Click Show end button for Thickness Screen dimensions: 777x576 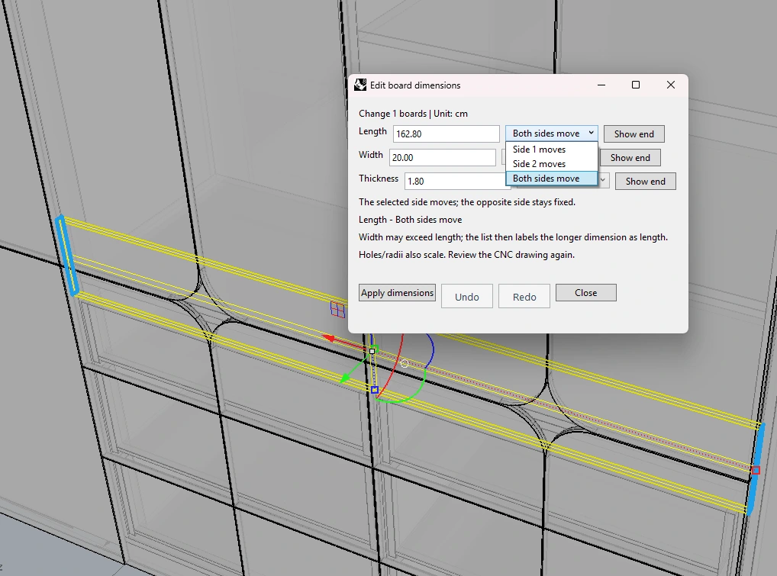point(645,182)
